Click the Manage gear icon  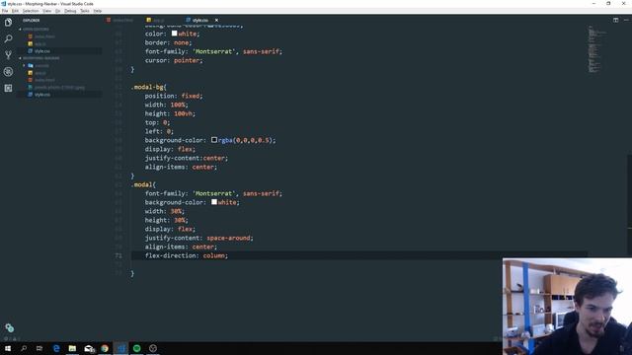coord(9,328)
